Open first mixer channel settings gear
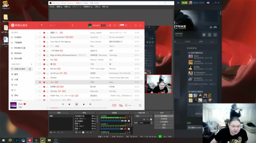 129,121
